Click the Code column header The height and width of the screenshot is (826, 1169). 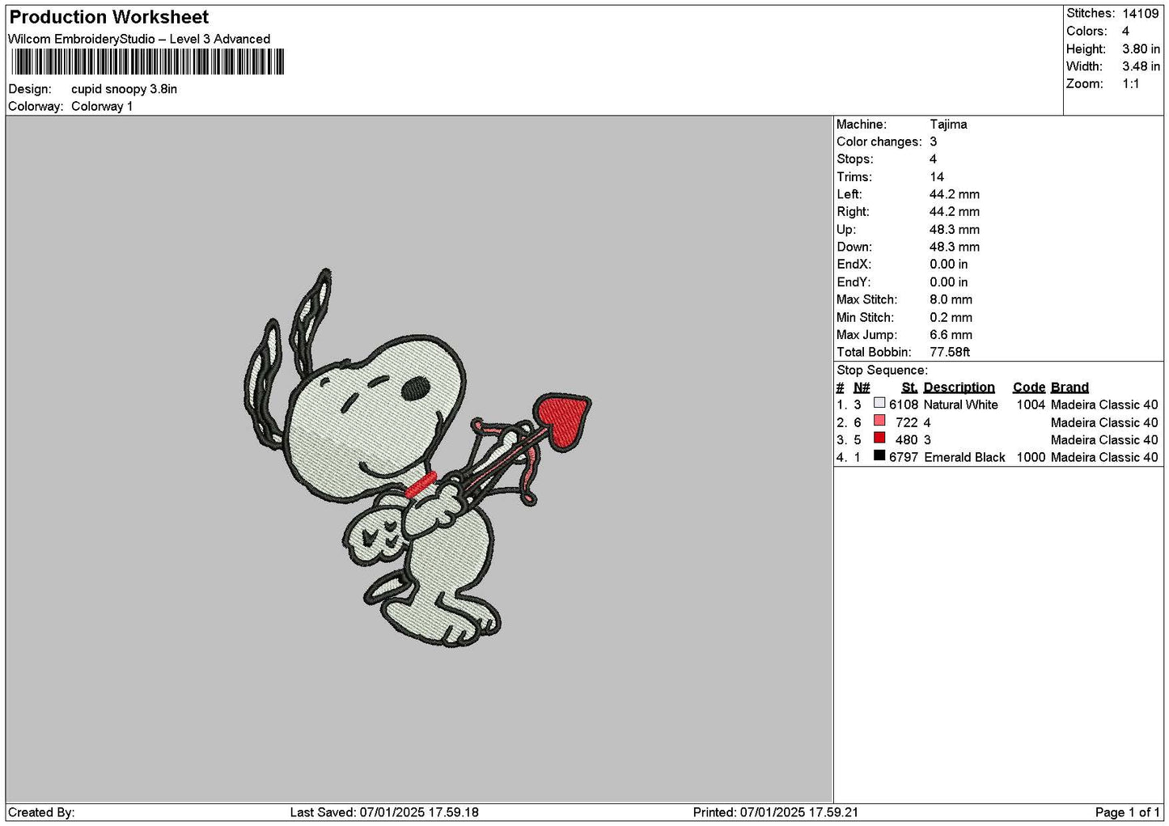[x=1029, y=388]
